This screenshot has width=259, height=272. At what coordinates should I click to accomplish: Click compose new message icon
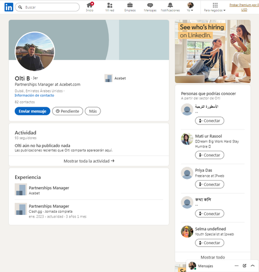coord(244,265)
